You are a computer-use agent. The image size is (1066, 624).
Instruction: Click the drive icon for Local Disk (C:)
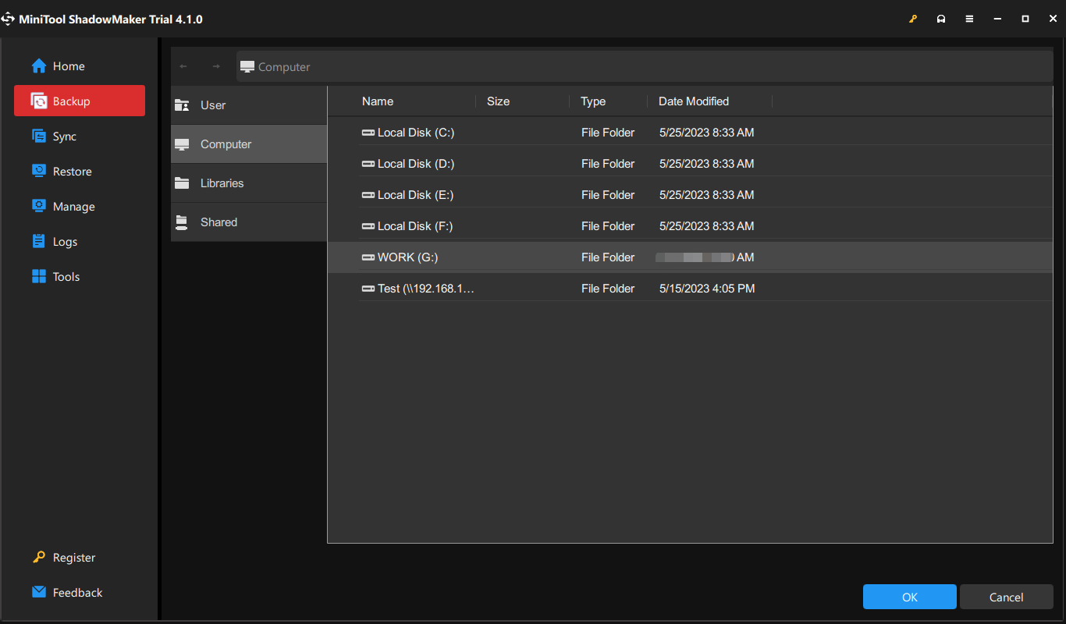[x=368, y=133]
